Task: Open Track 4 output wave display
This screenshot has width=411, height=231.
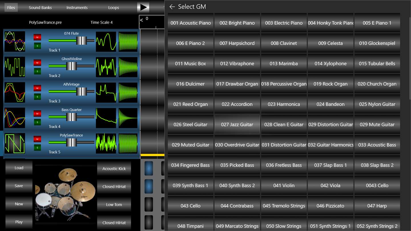Action: point(106,118)
